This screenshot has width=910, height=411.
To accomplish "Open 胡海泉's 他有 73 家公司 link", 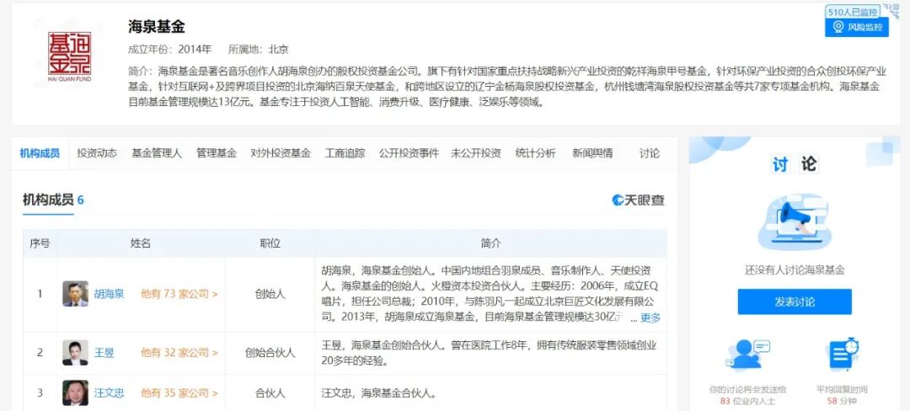I will 179,294.
